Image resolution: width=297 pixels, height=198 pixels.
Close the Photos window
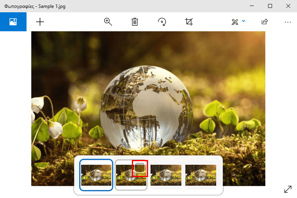click(288, 6)
